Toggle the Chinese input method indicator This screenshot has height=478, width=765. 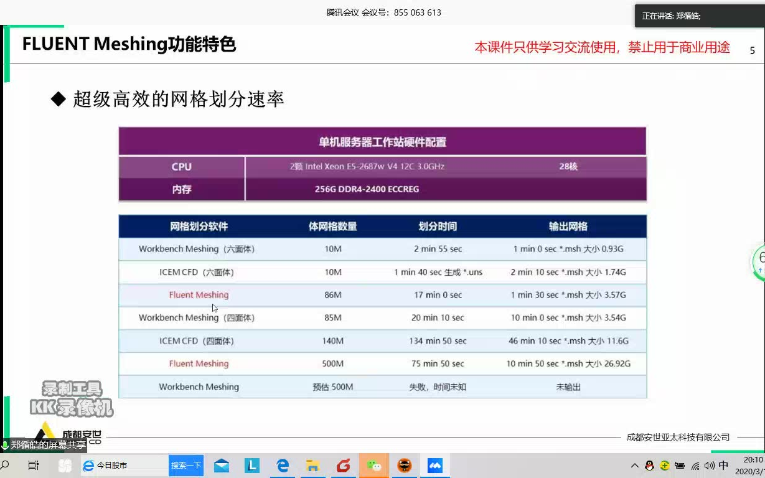[x=724, y=465]
